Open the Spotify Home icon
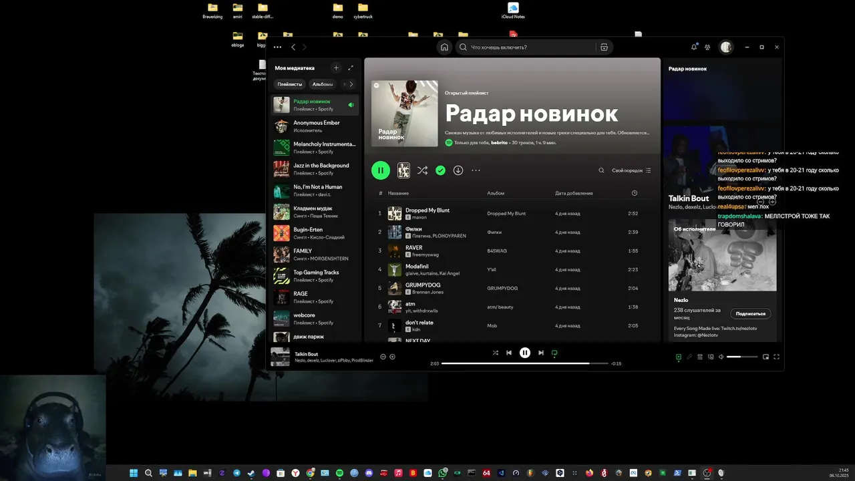Viewport: 855px width, 481px height. [x=444, y=47]
